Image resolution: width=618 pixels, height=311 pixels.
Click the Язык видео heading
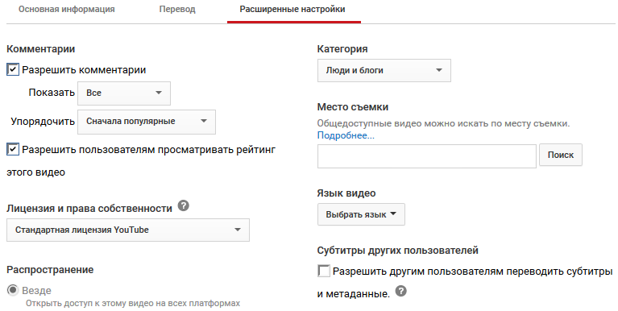[346, 193]
